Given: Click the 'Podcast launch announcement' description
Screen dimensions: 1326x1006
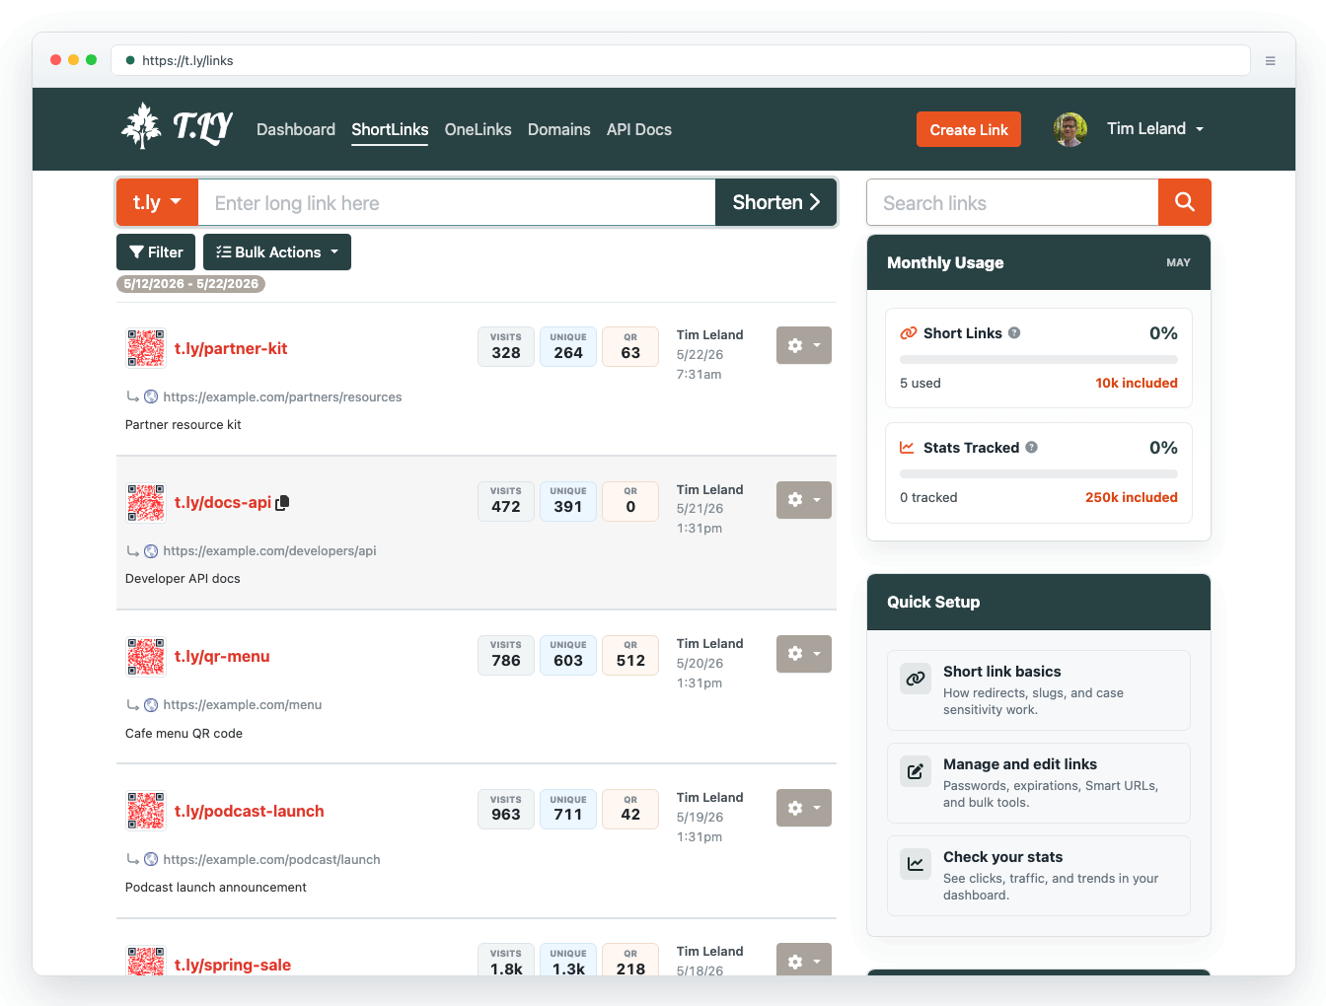Looking at the screenshot, I should [216, 888].
